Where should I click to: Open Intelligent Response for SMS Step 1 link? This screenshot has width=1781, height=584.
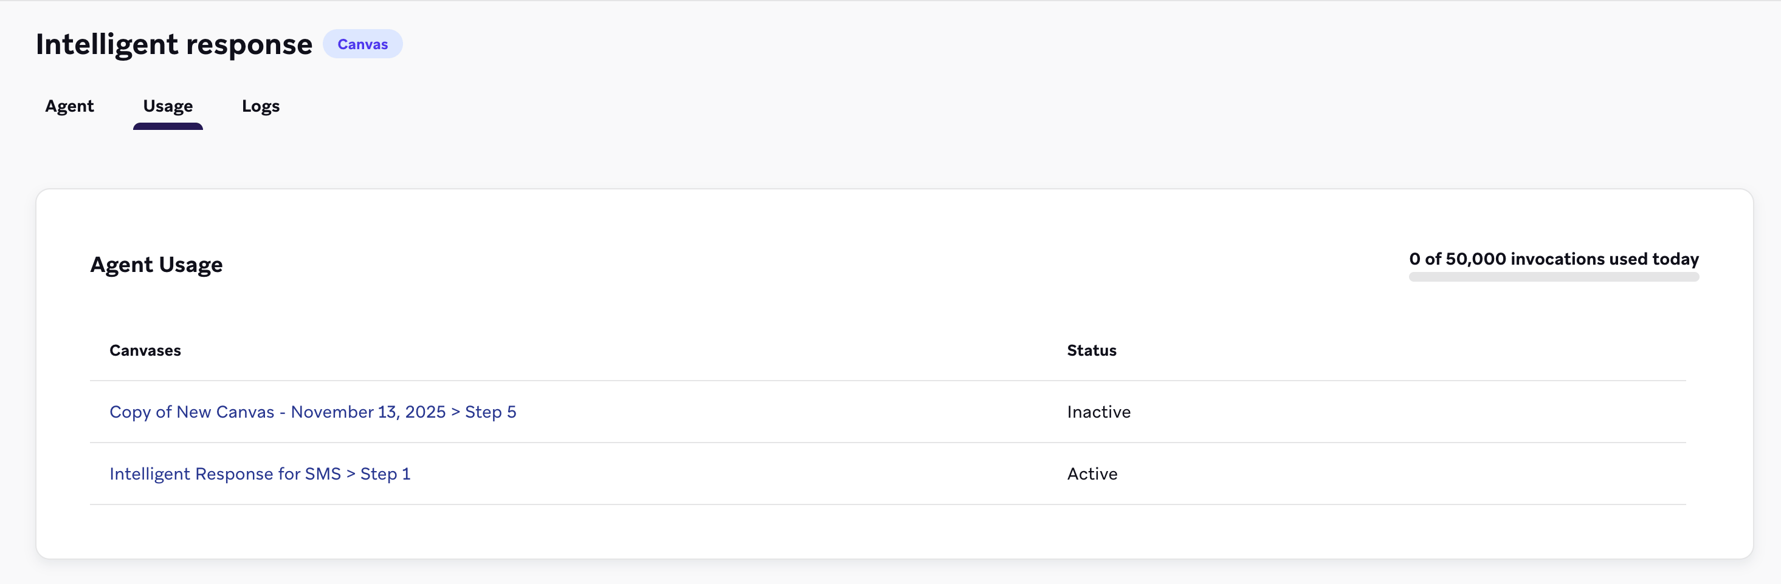(260, 474)
